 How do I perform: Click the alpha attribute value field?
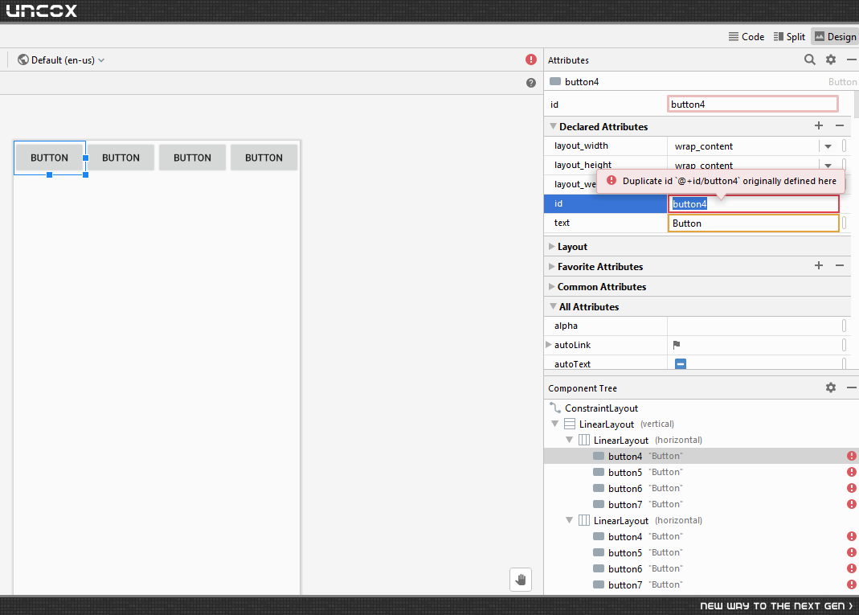753,326
